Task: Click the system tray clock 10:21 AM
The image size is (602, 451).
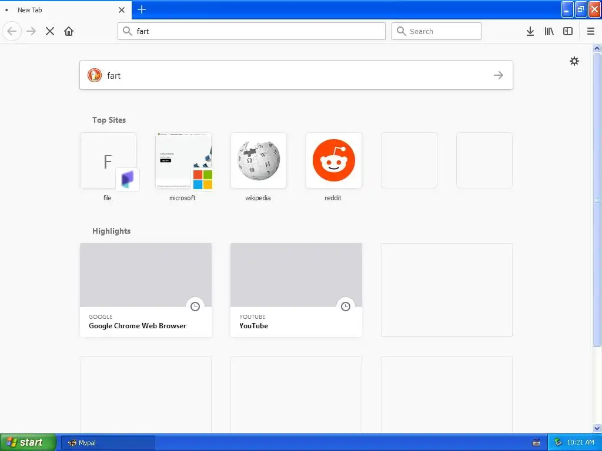Action: [580, 442]
